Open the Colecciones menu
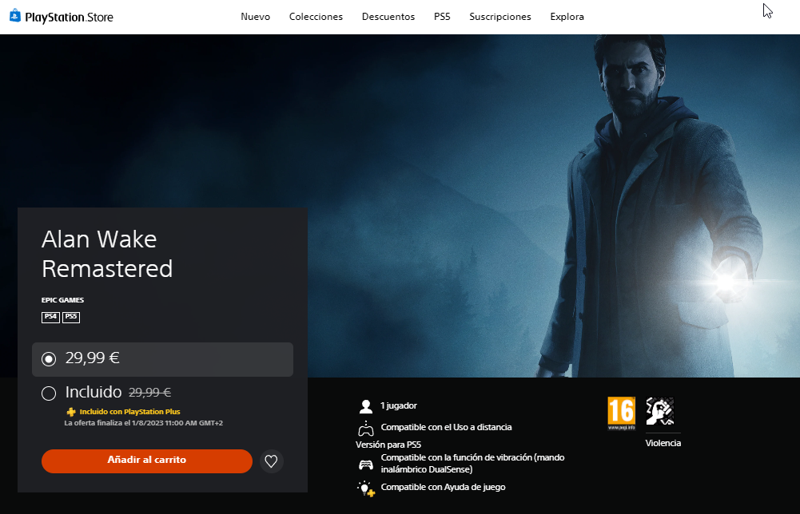 point(316,17)
